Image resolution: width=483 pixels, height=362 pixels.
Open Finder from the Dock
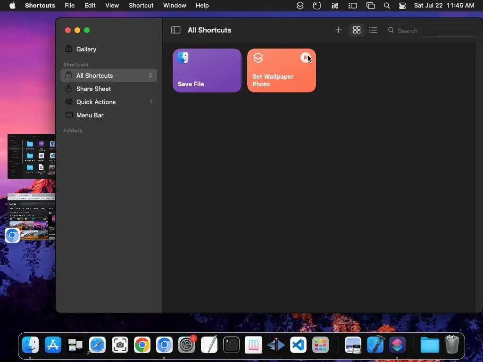pos(31,345)
